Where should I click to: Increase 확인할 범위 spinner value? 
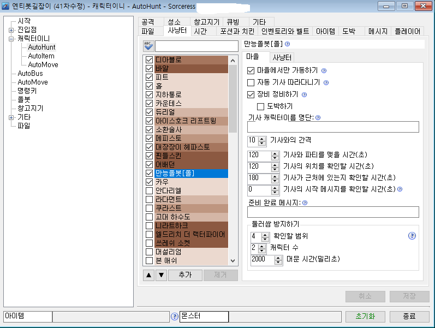[265, 235]
